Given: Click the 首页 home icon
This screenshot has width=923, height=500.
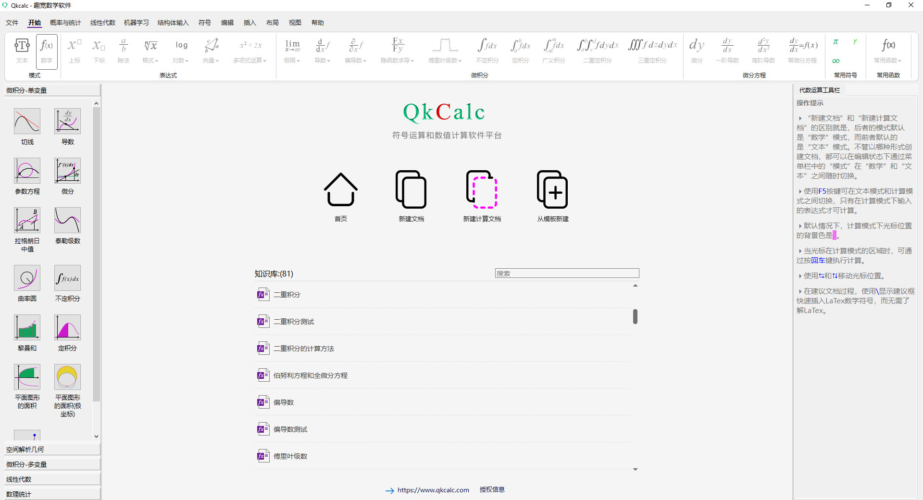Looking at the screenshot, I should click(x=340, y=190).
